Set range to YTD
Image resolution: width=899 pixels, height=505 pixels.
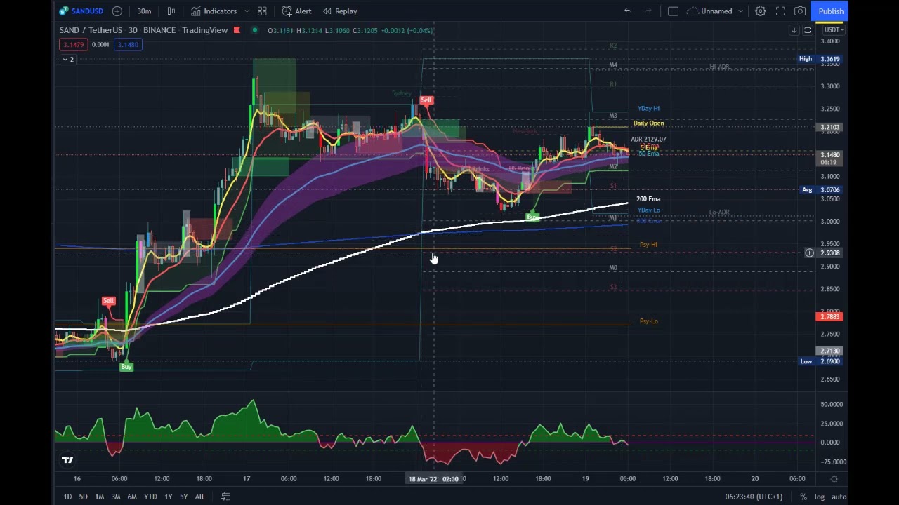click(150, 497)
